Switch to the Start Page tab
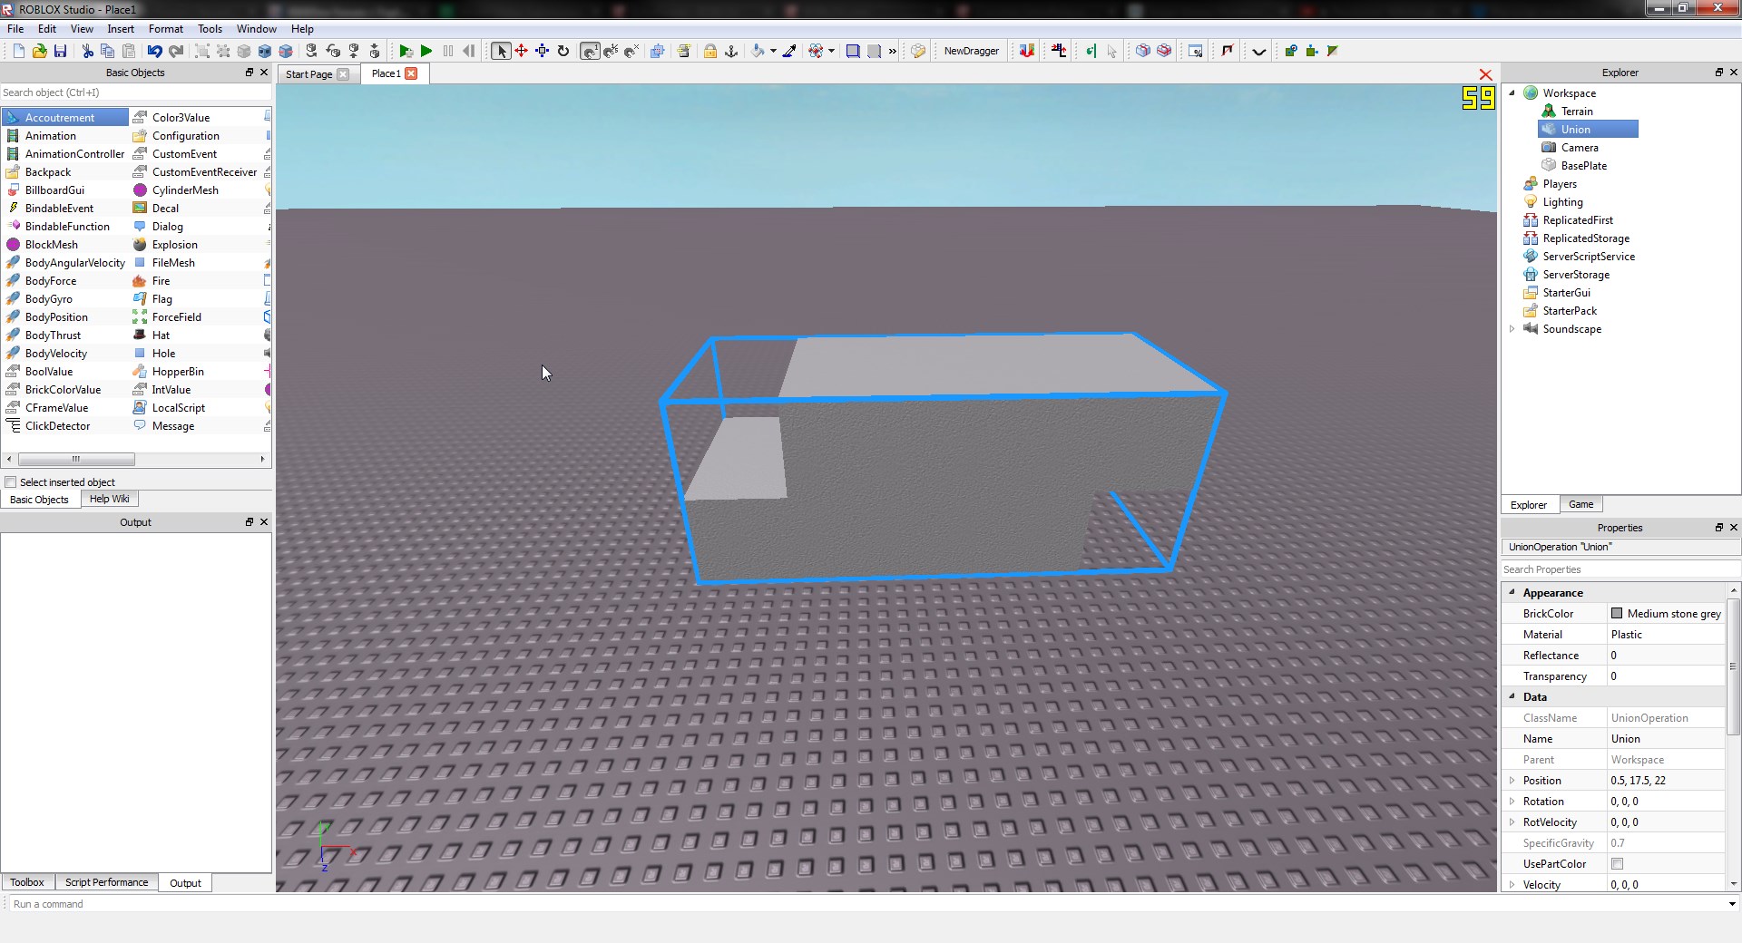The image size is (1742, 943). click(308, 74)
